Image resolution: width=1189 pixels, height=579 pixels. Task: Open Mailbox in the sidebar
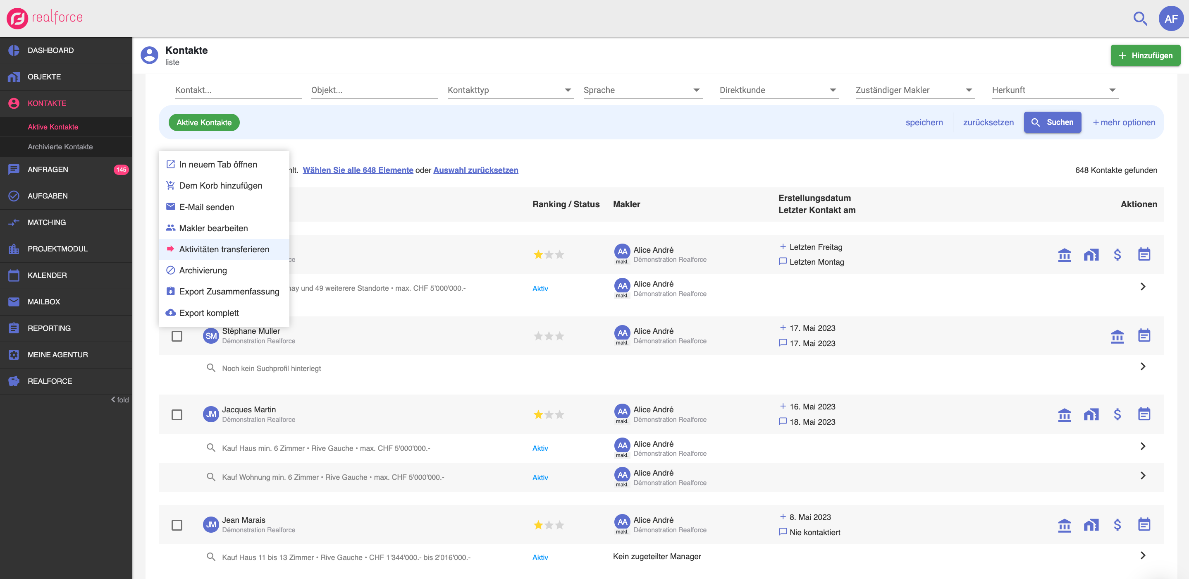(66, 301)
